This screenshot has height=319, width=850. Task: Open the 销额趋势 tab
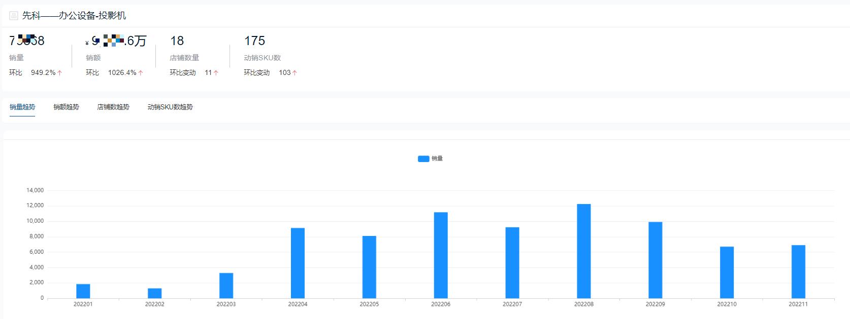click(66, 107)
